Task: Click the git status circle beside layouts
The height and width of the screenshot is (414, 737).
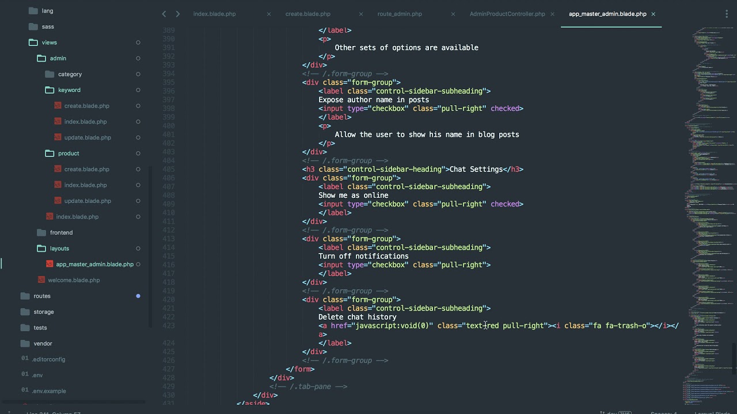Action: coord(138,248)
